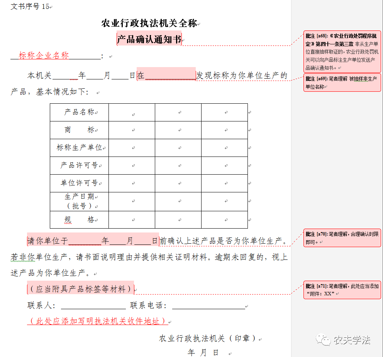This screenshot has height=357, width=383.
Task: Click the red 标称企业名称 placeholder text
Action: (44, 56)
